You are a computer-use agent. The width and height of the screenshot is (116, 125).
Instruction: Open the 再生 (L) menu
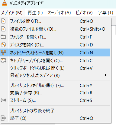click(35, 13)
